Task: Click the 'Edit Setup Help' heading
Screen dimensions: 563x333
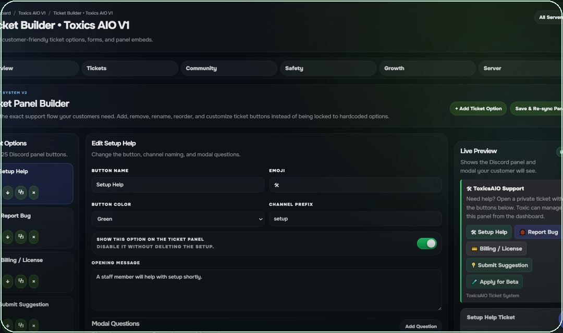Action: point(114,144)
